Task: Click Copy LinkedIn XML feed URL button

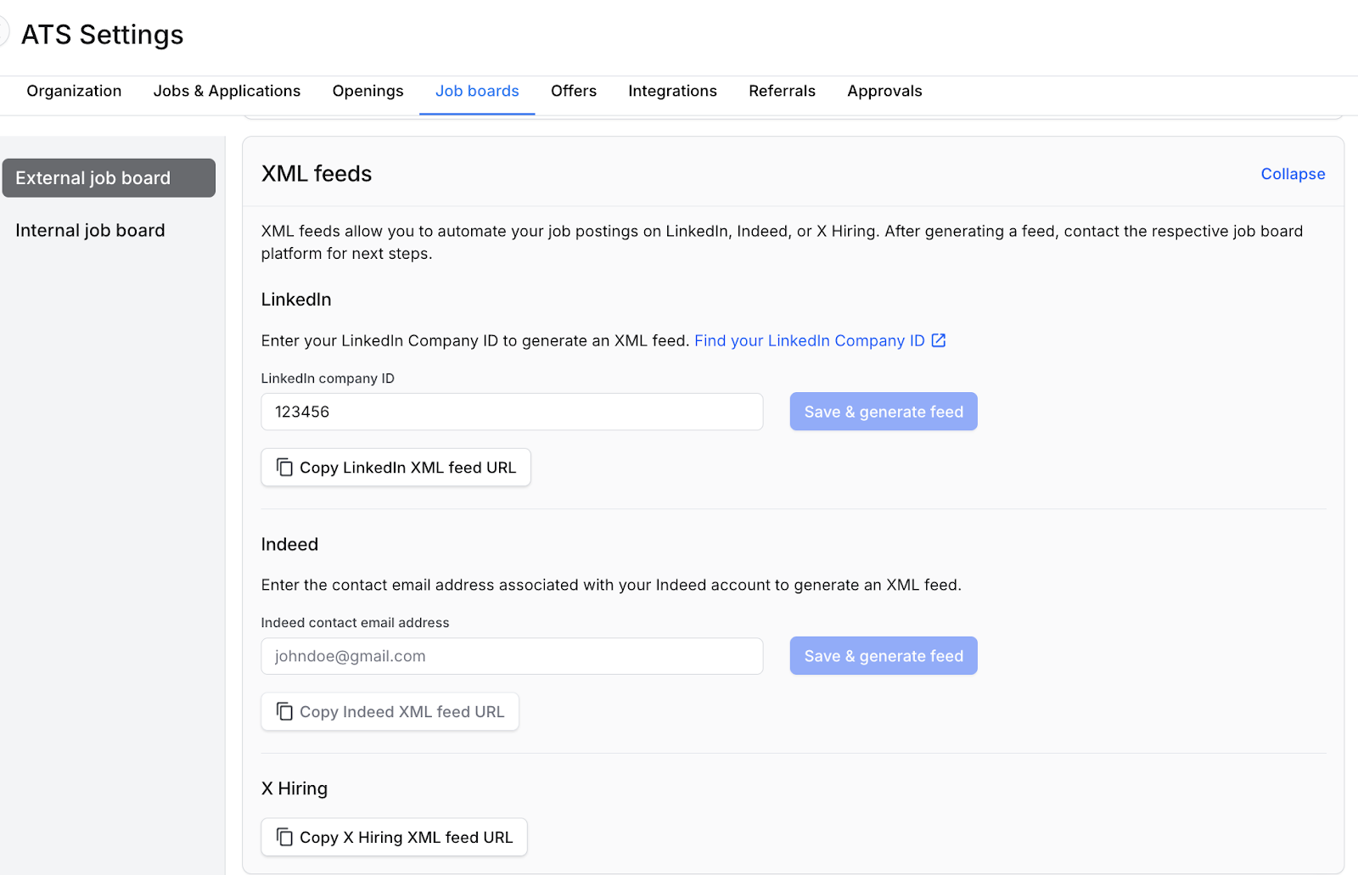Action: click(396, 468)
